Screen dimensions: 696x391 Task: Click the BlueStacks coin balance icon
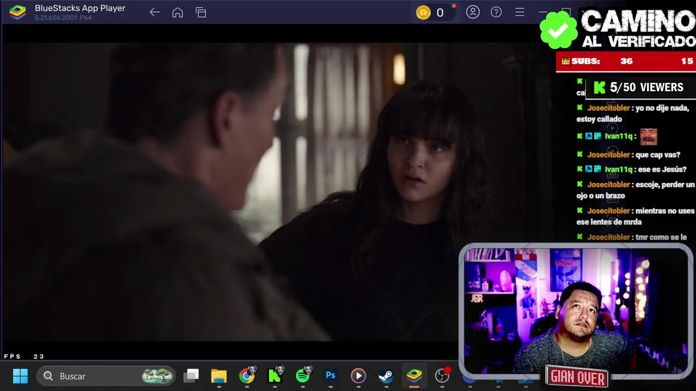[x=423, y=12]
